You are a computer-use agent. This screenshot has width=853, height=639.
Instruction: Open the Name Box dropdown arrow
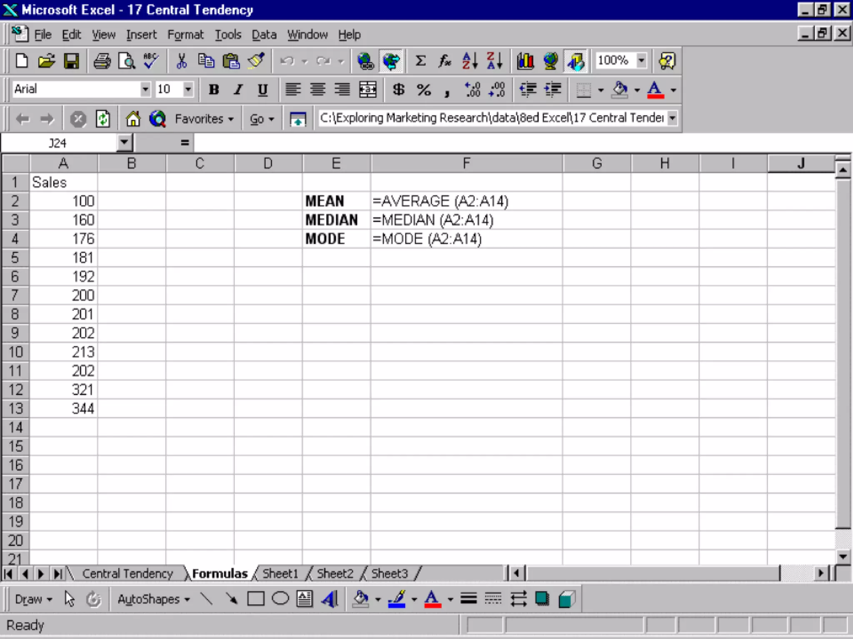(124, 143)
